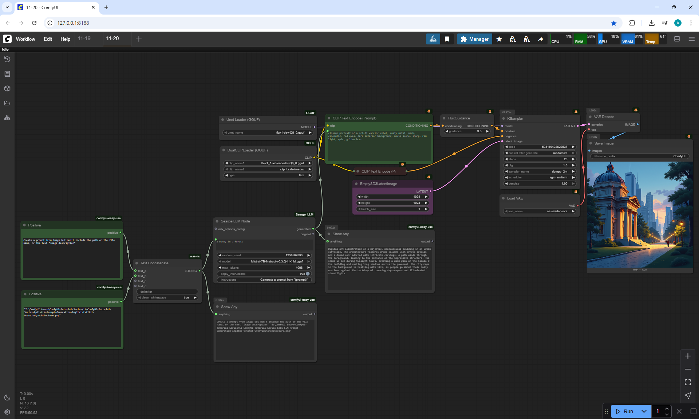Click the generated architecture image preview
The height and width of the screenshot is (419, 699).
pyautogui.click(x=640, y=215)
